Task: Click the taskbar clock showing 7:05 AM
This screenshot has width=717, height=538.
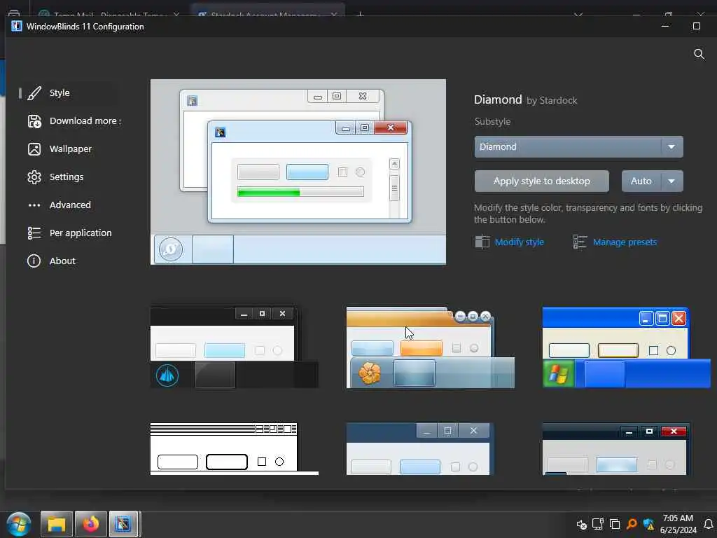Action: pyautogui.click(x=678, y=524)
